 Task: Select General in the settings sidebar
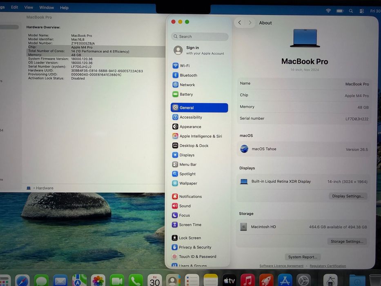point(199,107)
